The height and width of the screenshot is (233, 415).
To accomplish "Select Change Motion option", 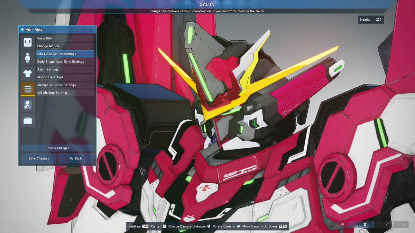I will [65, 46].
